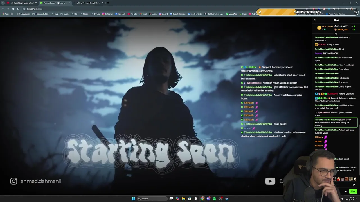Open Instagram bookmark
This screenshot has height=202, width=360.
pos(107,14)
